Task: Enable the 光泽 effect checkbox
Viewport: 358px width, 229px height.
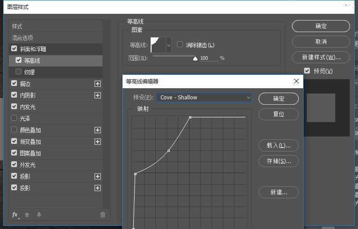Action: point(14,119)
